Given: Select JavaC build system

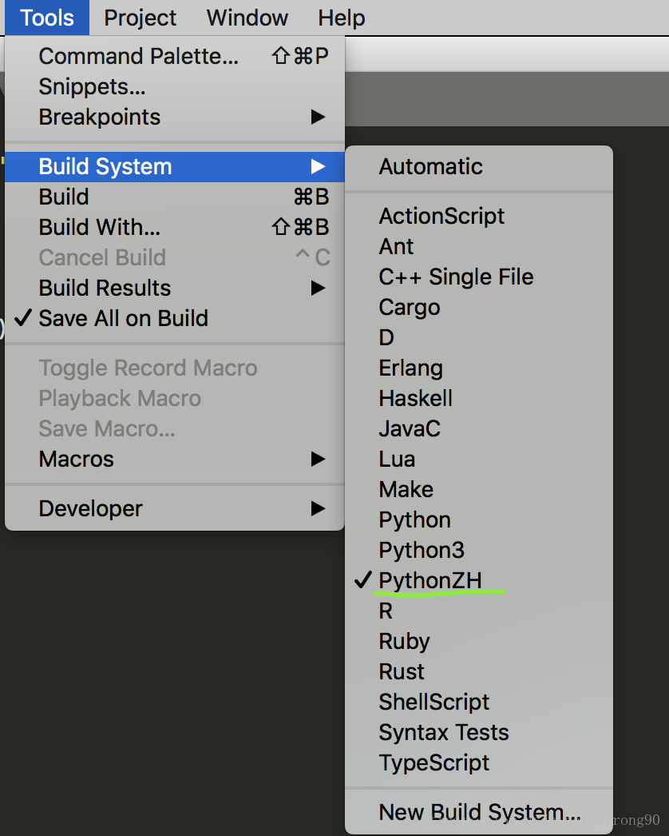Looking at the screenshot, I should [x=479, y=428].
